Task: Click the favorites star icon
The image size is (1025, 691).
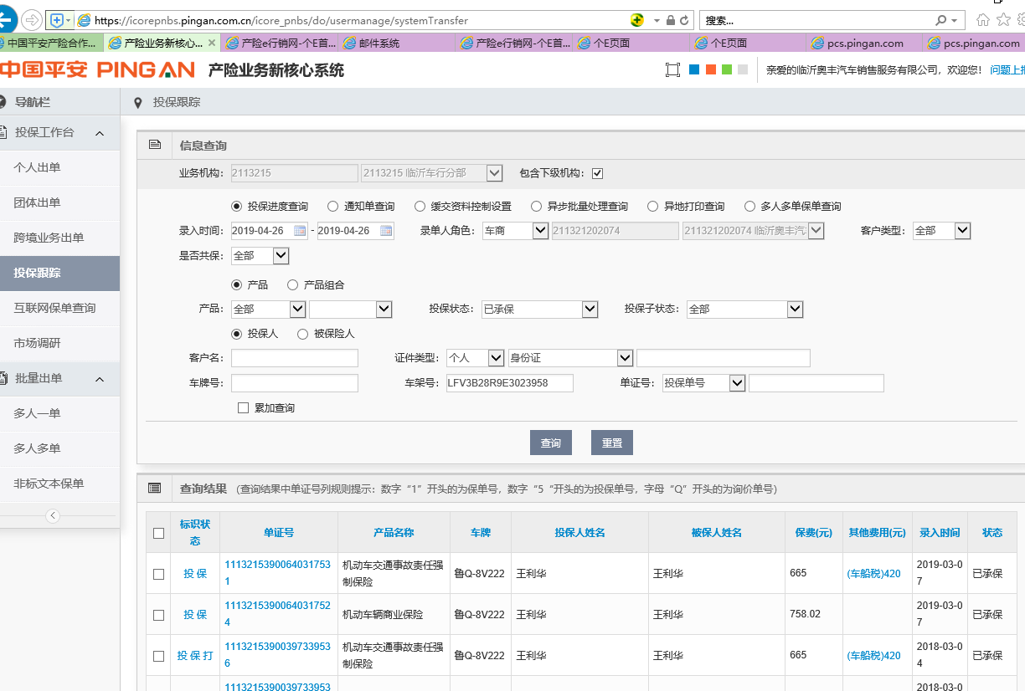Action: click(1002, 20)
